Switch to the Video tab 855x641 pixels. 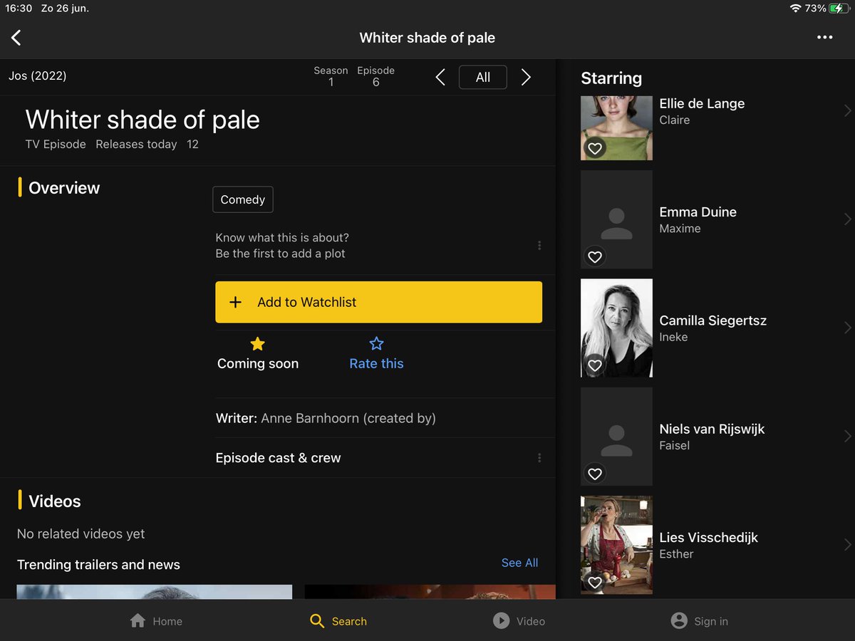(519, 621)
